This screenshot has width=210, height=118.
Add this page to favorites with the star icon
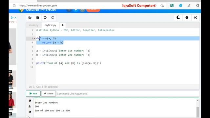[x=162, y=6]
